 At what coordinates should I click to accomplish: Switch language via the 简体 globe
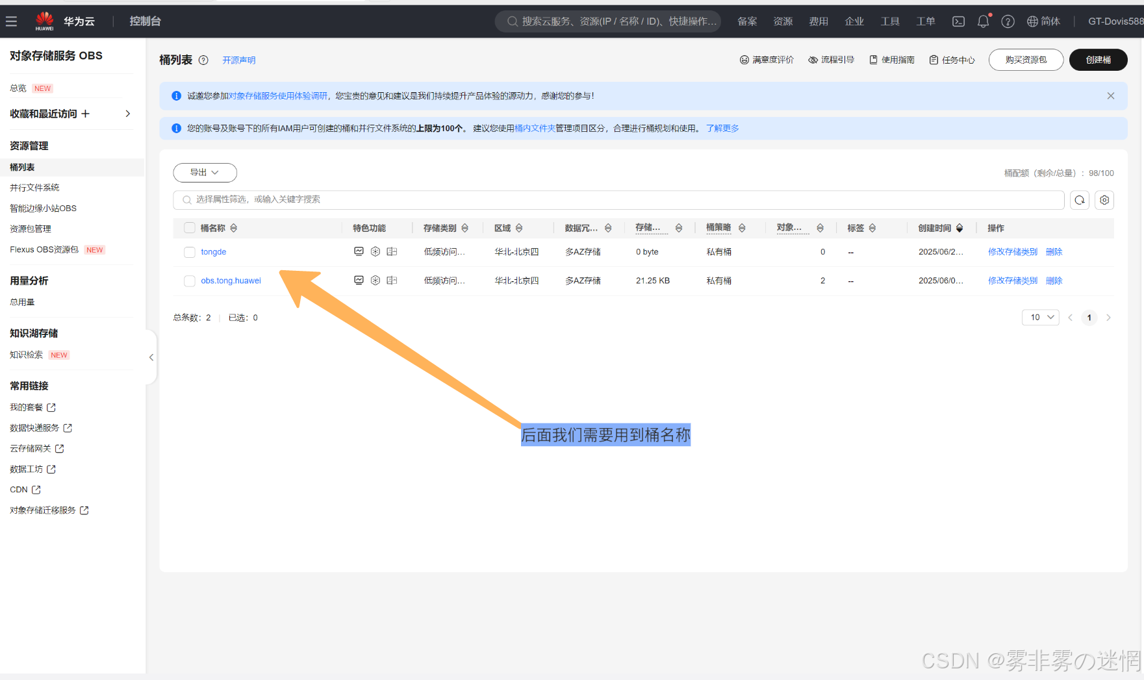pos(1043,21)
